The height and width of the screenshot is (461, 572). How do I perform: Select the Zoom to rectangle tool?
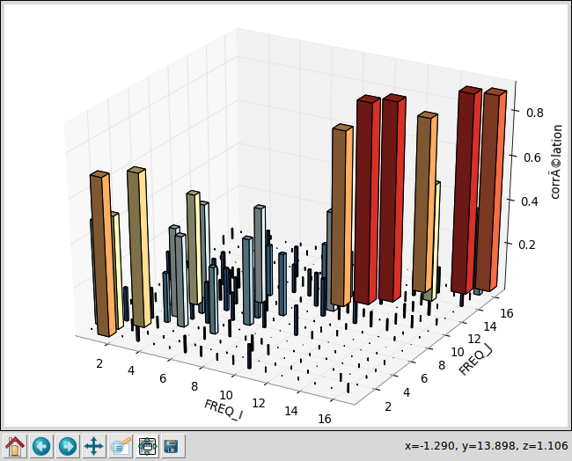click(121, 446)
